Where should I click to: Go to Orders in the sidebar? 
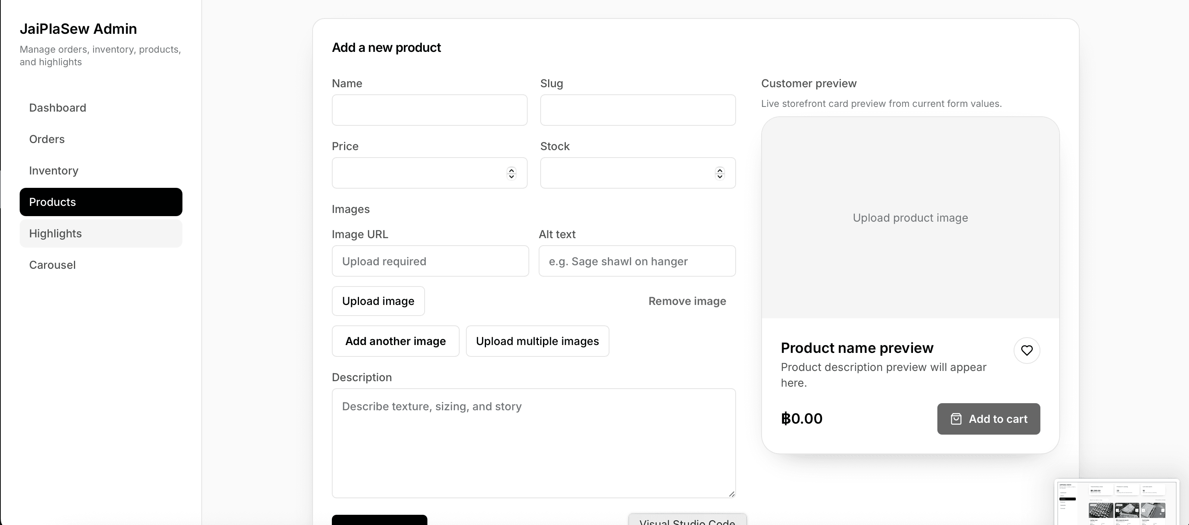(x=101, y=139)
